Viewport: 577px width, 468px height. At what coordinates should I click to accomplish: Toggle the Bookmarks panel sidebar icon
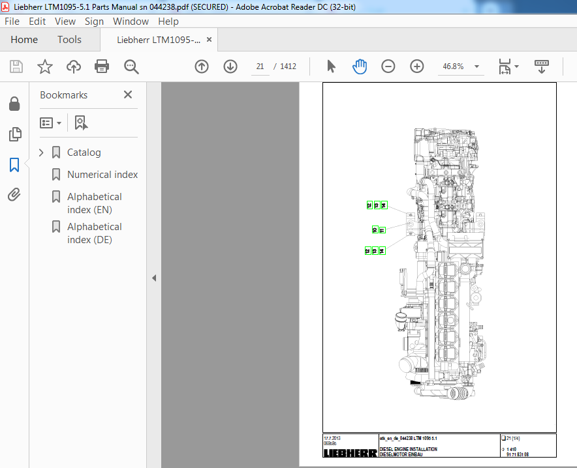(x=14, y=165)
